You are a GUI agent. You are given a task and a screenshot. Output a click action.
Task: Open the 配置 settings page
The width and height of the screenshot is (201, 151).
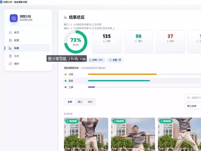(28, 40)
